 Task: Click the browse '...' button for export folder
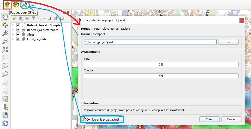[x=228, y=42]
